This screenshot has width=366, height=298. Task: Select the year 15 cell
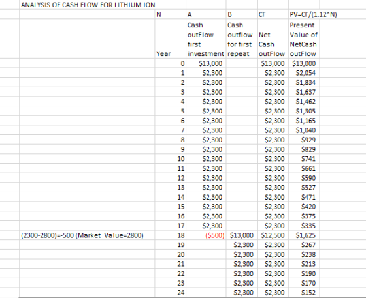[171, 207]
